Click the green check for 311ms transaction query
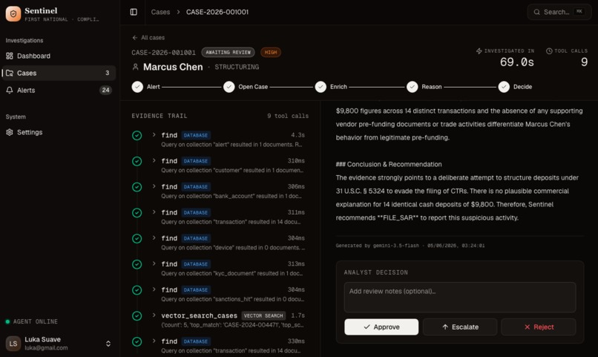Image resolution: width=598 pixels, height=357 pixels. point(137,213)
